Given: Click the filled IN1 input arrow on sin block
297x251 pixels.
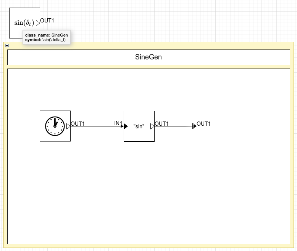Looking at the screenshot, I should (125, 126).
